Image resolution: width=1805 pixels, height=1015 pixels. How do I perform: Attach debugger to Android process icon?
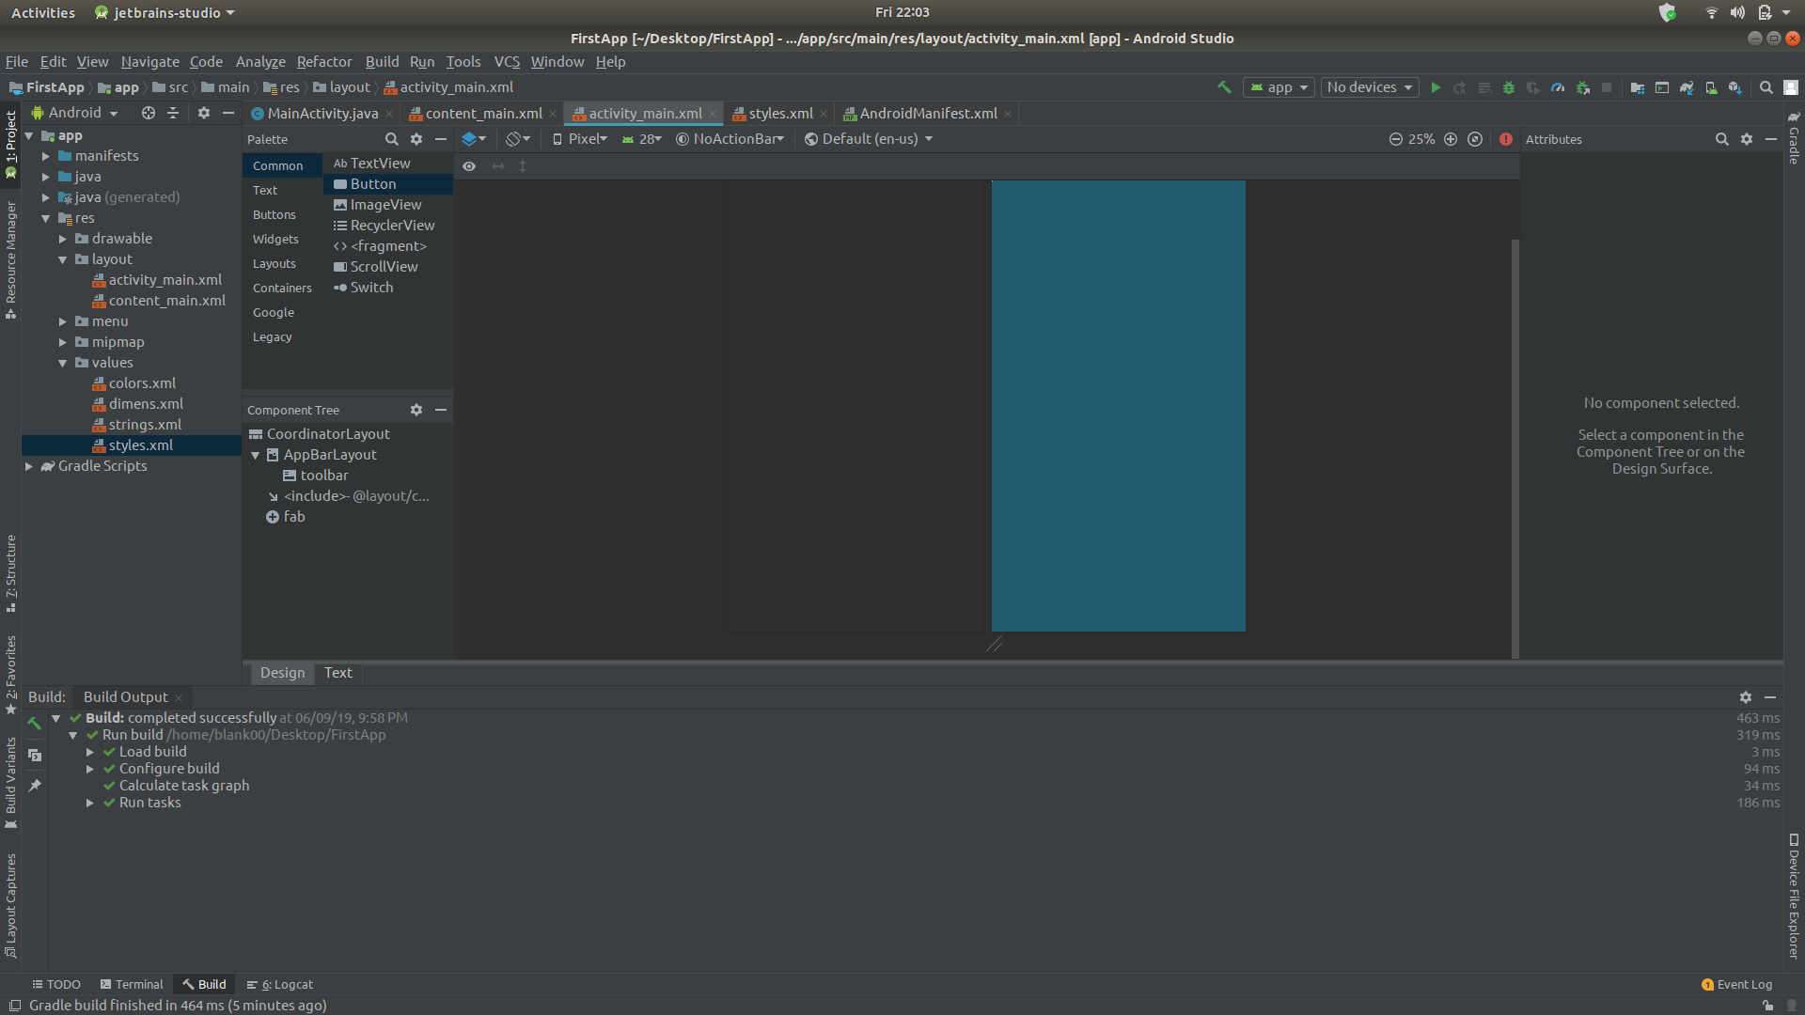point(1583,87)
